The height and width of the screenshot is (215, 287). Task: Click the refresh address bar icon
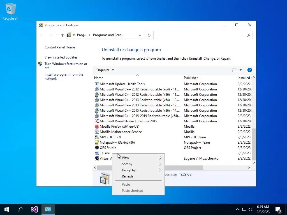coord(149,35)
